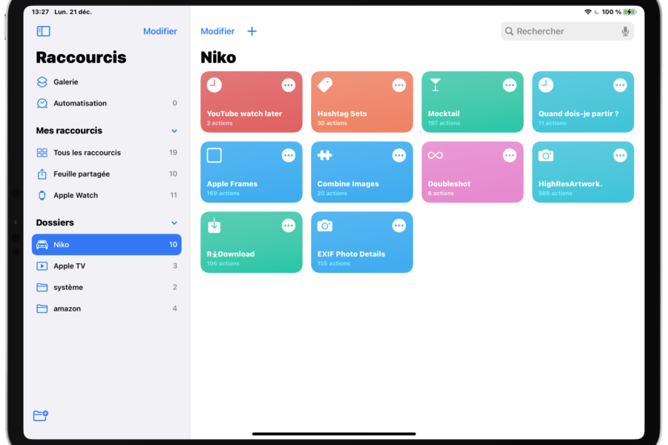The width and height of the screenshot is (668, 445).
Task: Click the square frame icon on Apple Frames
Action: (x=215, y=156)
